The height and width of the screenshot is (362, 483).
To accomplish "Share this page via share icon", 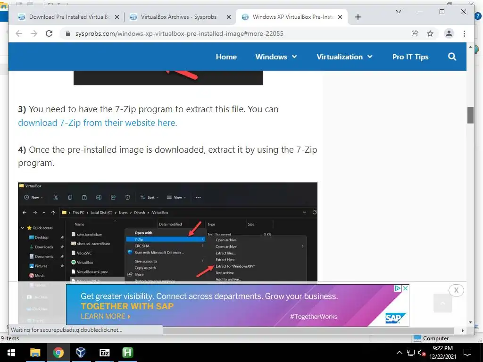I will click(415, 33).
